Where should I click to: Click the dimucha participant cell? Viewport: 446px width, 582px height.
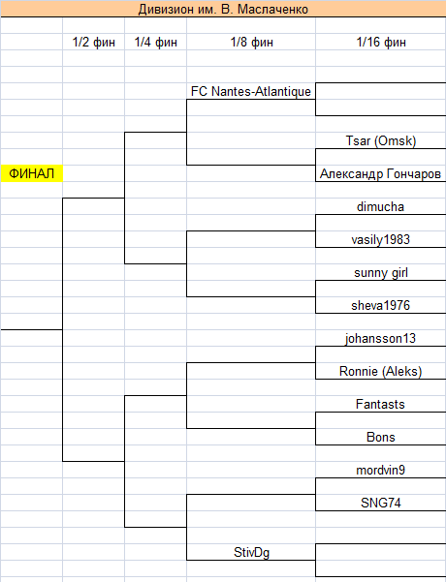point(381,206)
